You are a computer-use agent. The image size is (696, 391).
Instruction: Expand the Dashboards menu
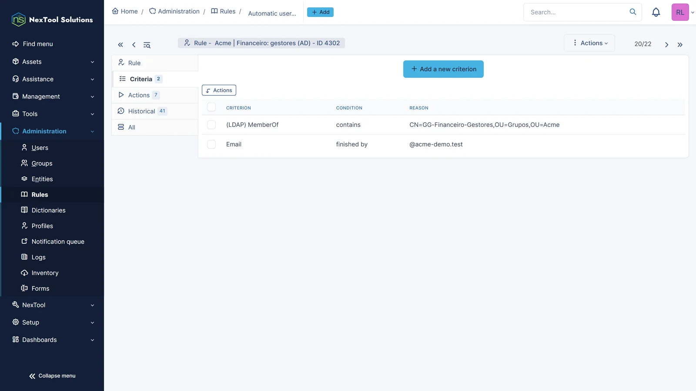click(52, 340)
